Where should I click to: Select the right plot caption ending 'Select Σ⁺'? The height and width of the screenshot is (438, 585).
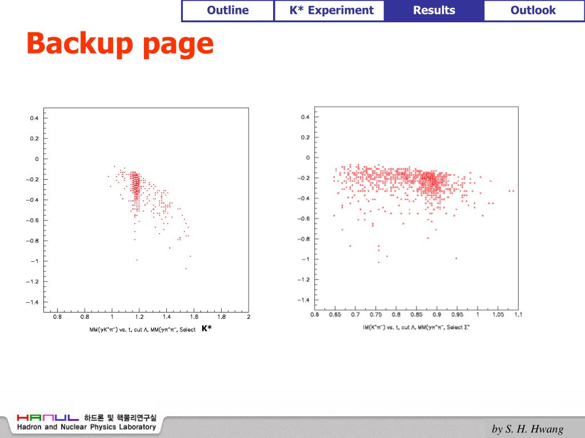click(x=416, y=327)
